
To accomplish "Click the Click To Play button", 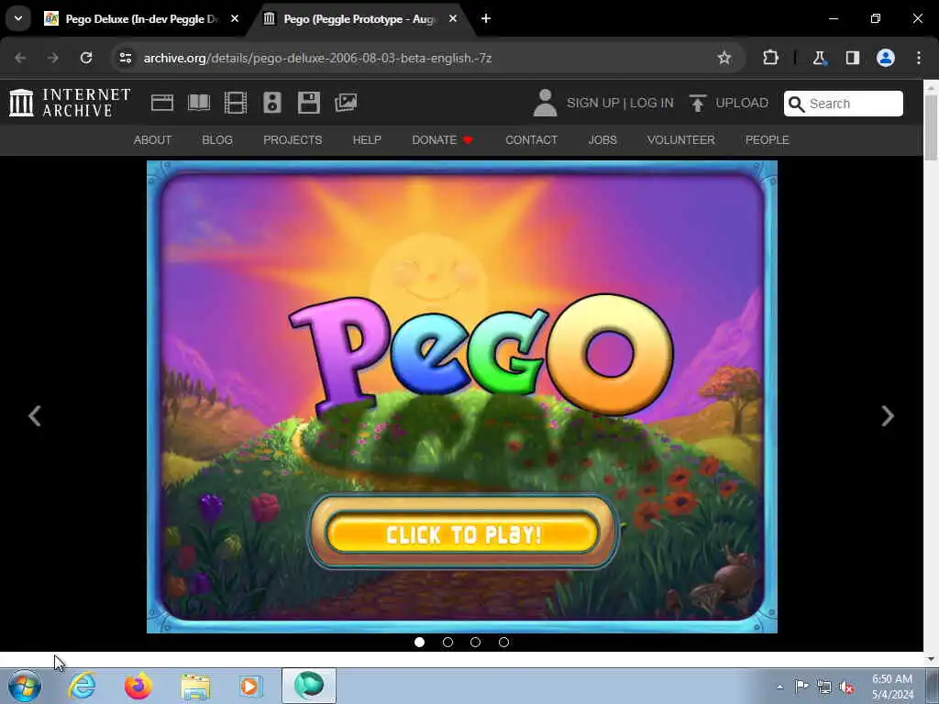I will tap(463, 533).
